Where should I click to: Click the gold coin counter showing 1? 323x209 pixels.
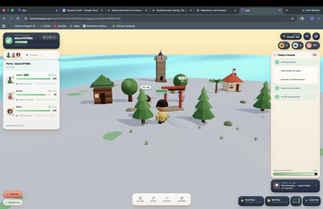284,45
